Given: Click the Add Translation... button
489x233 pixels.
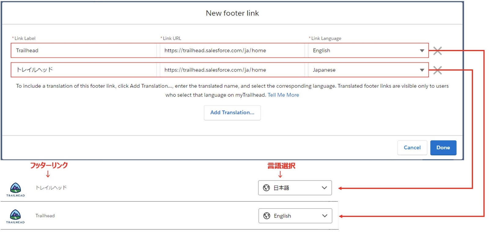Looking at the screenshot, I should (x=232, y=113).
